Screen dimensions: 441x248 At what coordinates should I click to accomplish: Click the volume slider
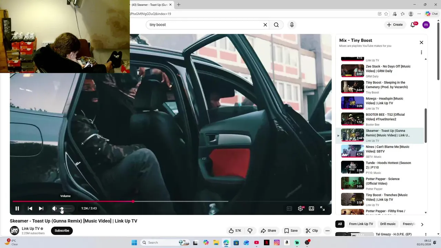click(65, 208)
